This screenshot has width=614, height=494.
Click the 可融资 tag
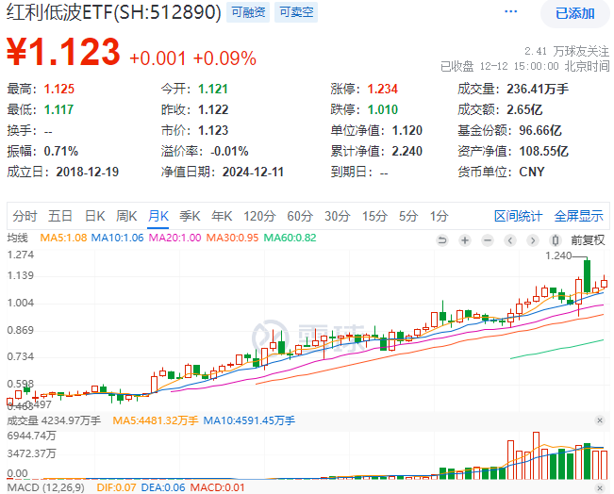pos(248,12)
